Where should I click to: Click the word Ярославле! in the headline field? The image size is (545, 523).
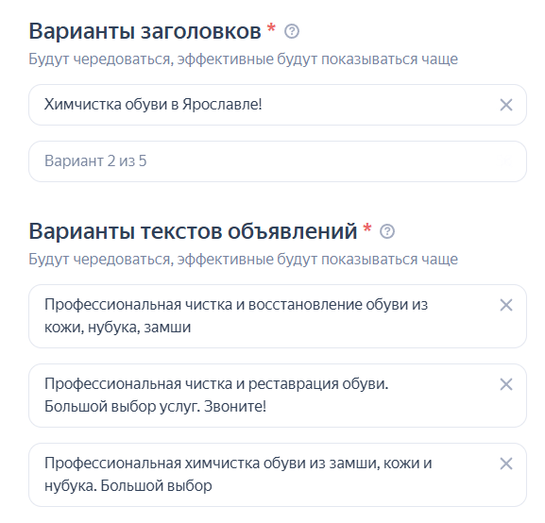222,104
